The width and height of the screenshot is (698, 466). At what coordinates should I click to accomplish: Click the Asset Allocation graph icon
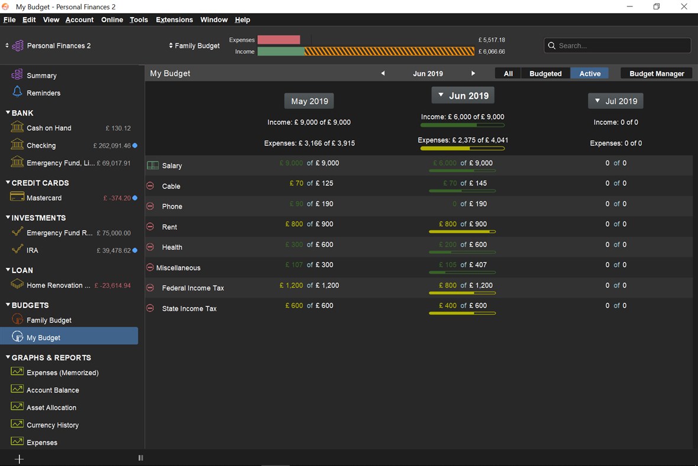click(x=17, y=406)
